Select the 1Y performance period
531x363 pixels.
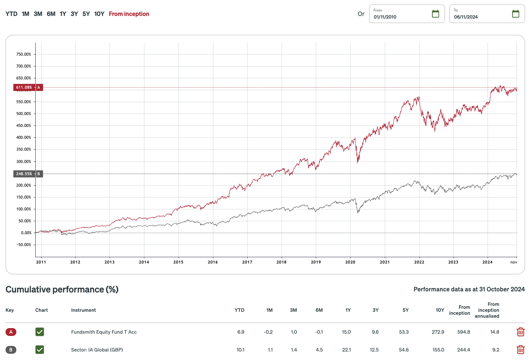pyautogui.click(x=63, y=13)
